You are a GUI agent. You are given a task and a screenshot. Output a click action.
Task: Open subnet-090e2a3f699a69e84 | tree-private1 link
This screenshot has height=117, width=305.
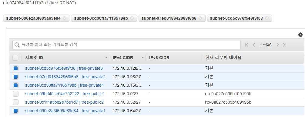pyautogui.click(x=65, y=111)
